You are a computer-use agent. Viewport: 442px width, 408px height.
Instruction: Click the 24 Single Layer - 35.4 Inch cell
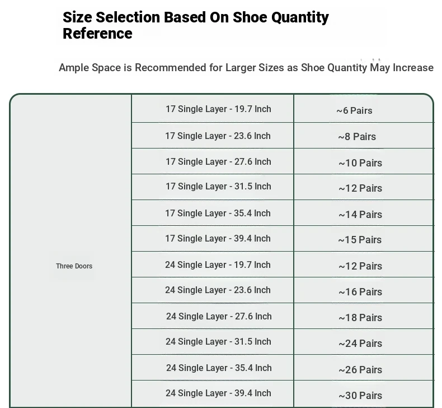click(213, 368)
